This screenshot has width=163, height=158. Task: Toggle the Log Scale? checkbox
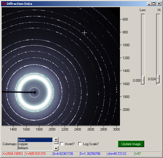80,144
